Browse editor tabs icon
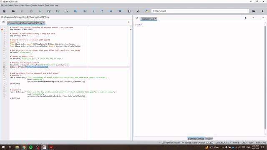Viewport: 267px width, 150px height. tap(3, 22)
